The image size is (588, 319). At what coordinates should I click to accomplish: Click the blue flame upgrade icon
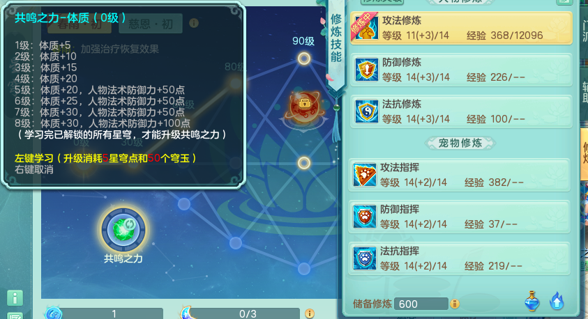(557, 301)
